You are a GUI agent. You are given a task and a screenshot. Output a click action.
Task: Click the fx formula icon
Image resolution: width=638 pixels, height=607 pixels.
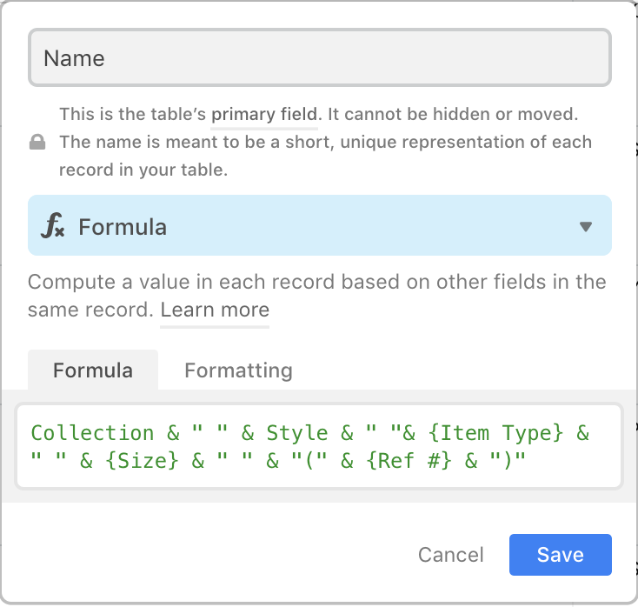[x=52, y=225]
